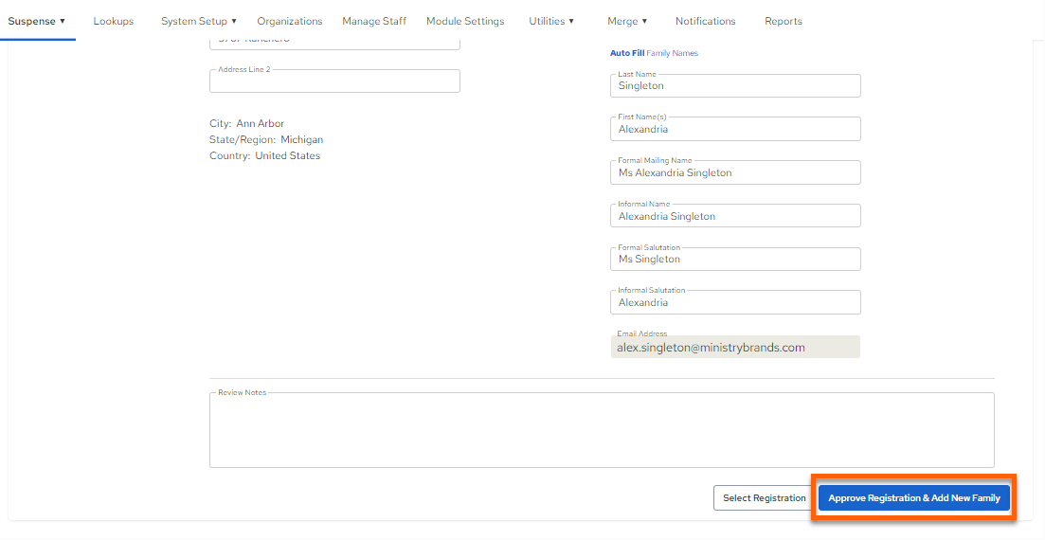Click into the Address Line 2 field

tap(334, 81)
